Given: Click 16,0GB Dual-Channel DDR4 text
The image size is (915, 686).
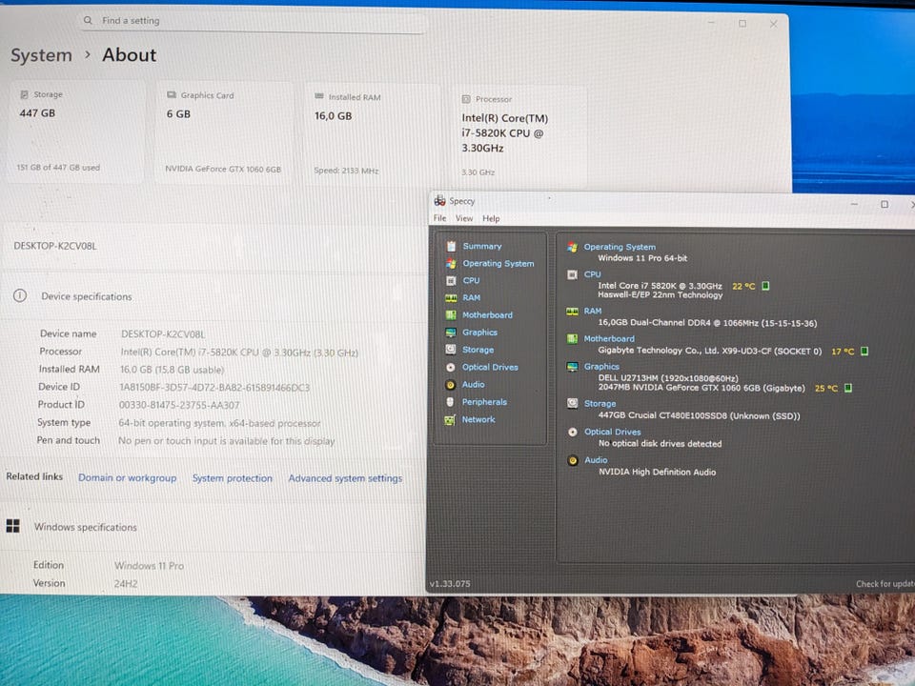Looking at the screenshot, I should coord(707,323).
